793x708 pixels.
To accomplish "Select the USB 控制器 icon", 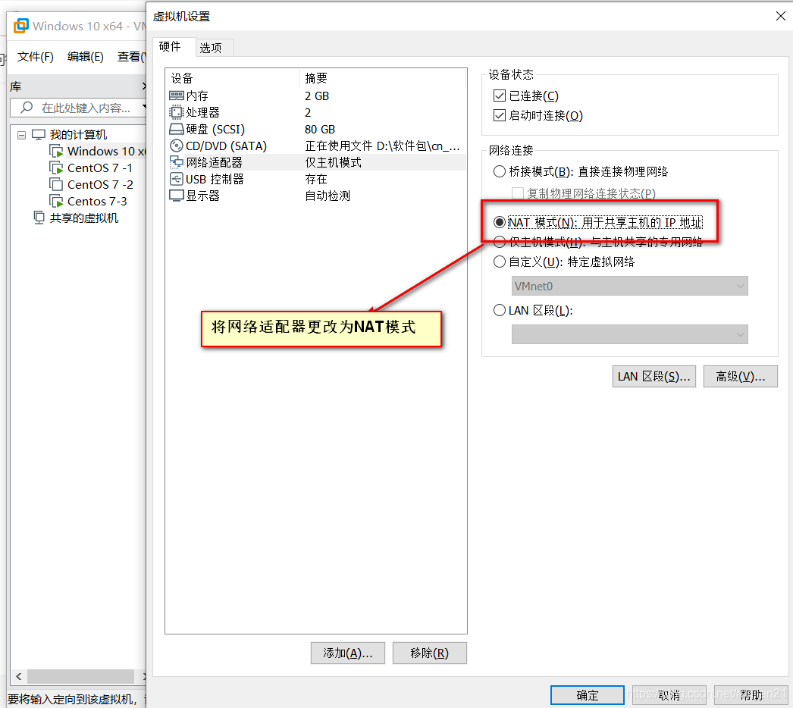I will pyautogui.click(x=177, y=179).
